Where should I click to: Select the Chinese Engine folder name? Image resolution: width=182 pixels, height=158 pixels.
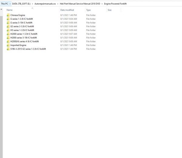[x=18, y=15]
